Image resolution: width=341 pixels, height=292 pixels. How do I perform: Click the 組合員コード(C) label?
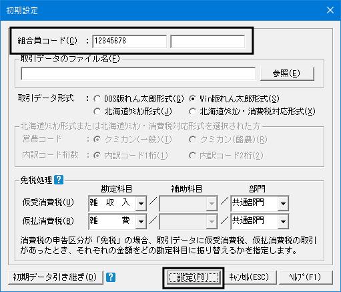[x=47, y=41]
